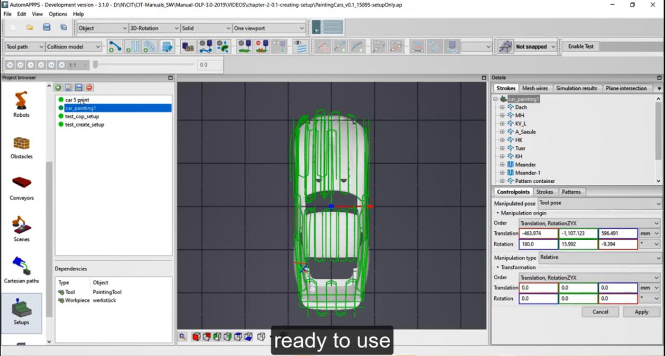Click the Apply button
Image resolution: width=665 pixels, height=356 pixels.
click(641, 311)
